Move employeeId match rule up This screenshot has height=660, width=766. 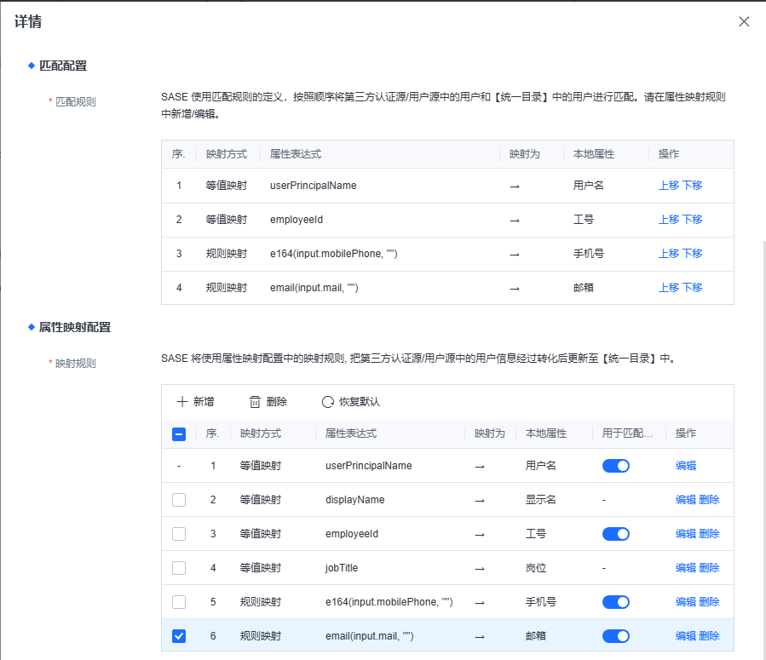669,220
